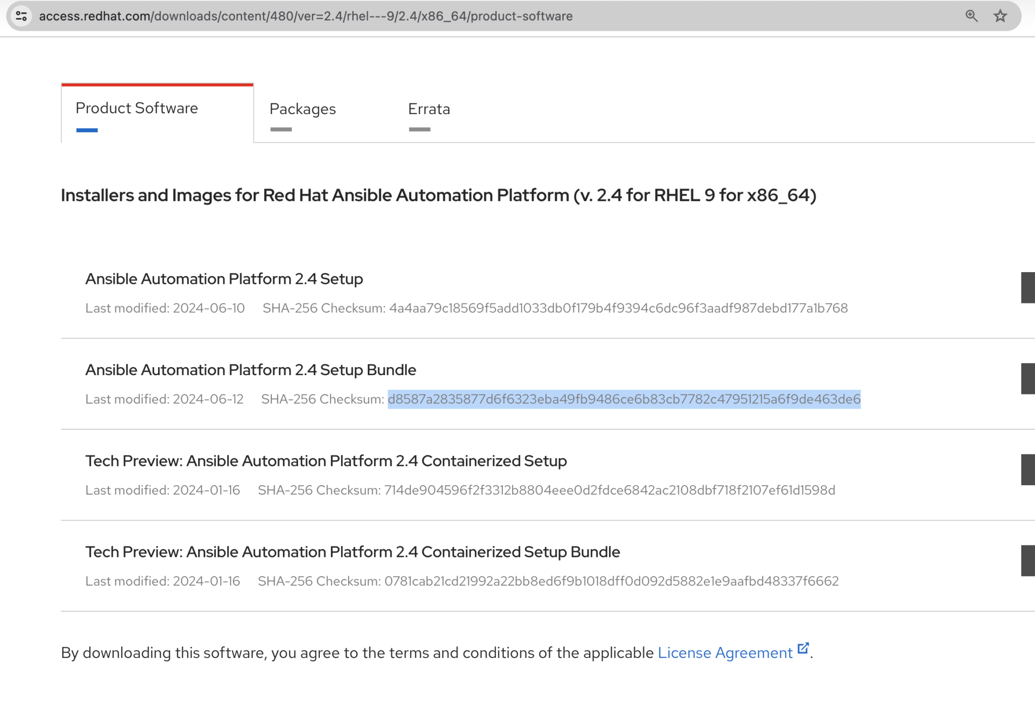Click the download icon for Ansible Automation Platform 2.4 Setup
This screenshot has height=713, width=1035.
coord(1029,287)
